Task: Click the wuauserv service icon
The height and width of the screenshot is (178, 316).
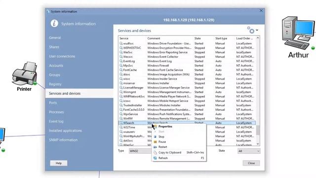Action: click(x=121, y=132)
